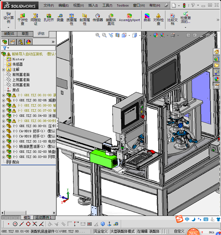Click the 自定义 status bar field

coord(179,231)
